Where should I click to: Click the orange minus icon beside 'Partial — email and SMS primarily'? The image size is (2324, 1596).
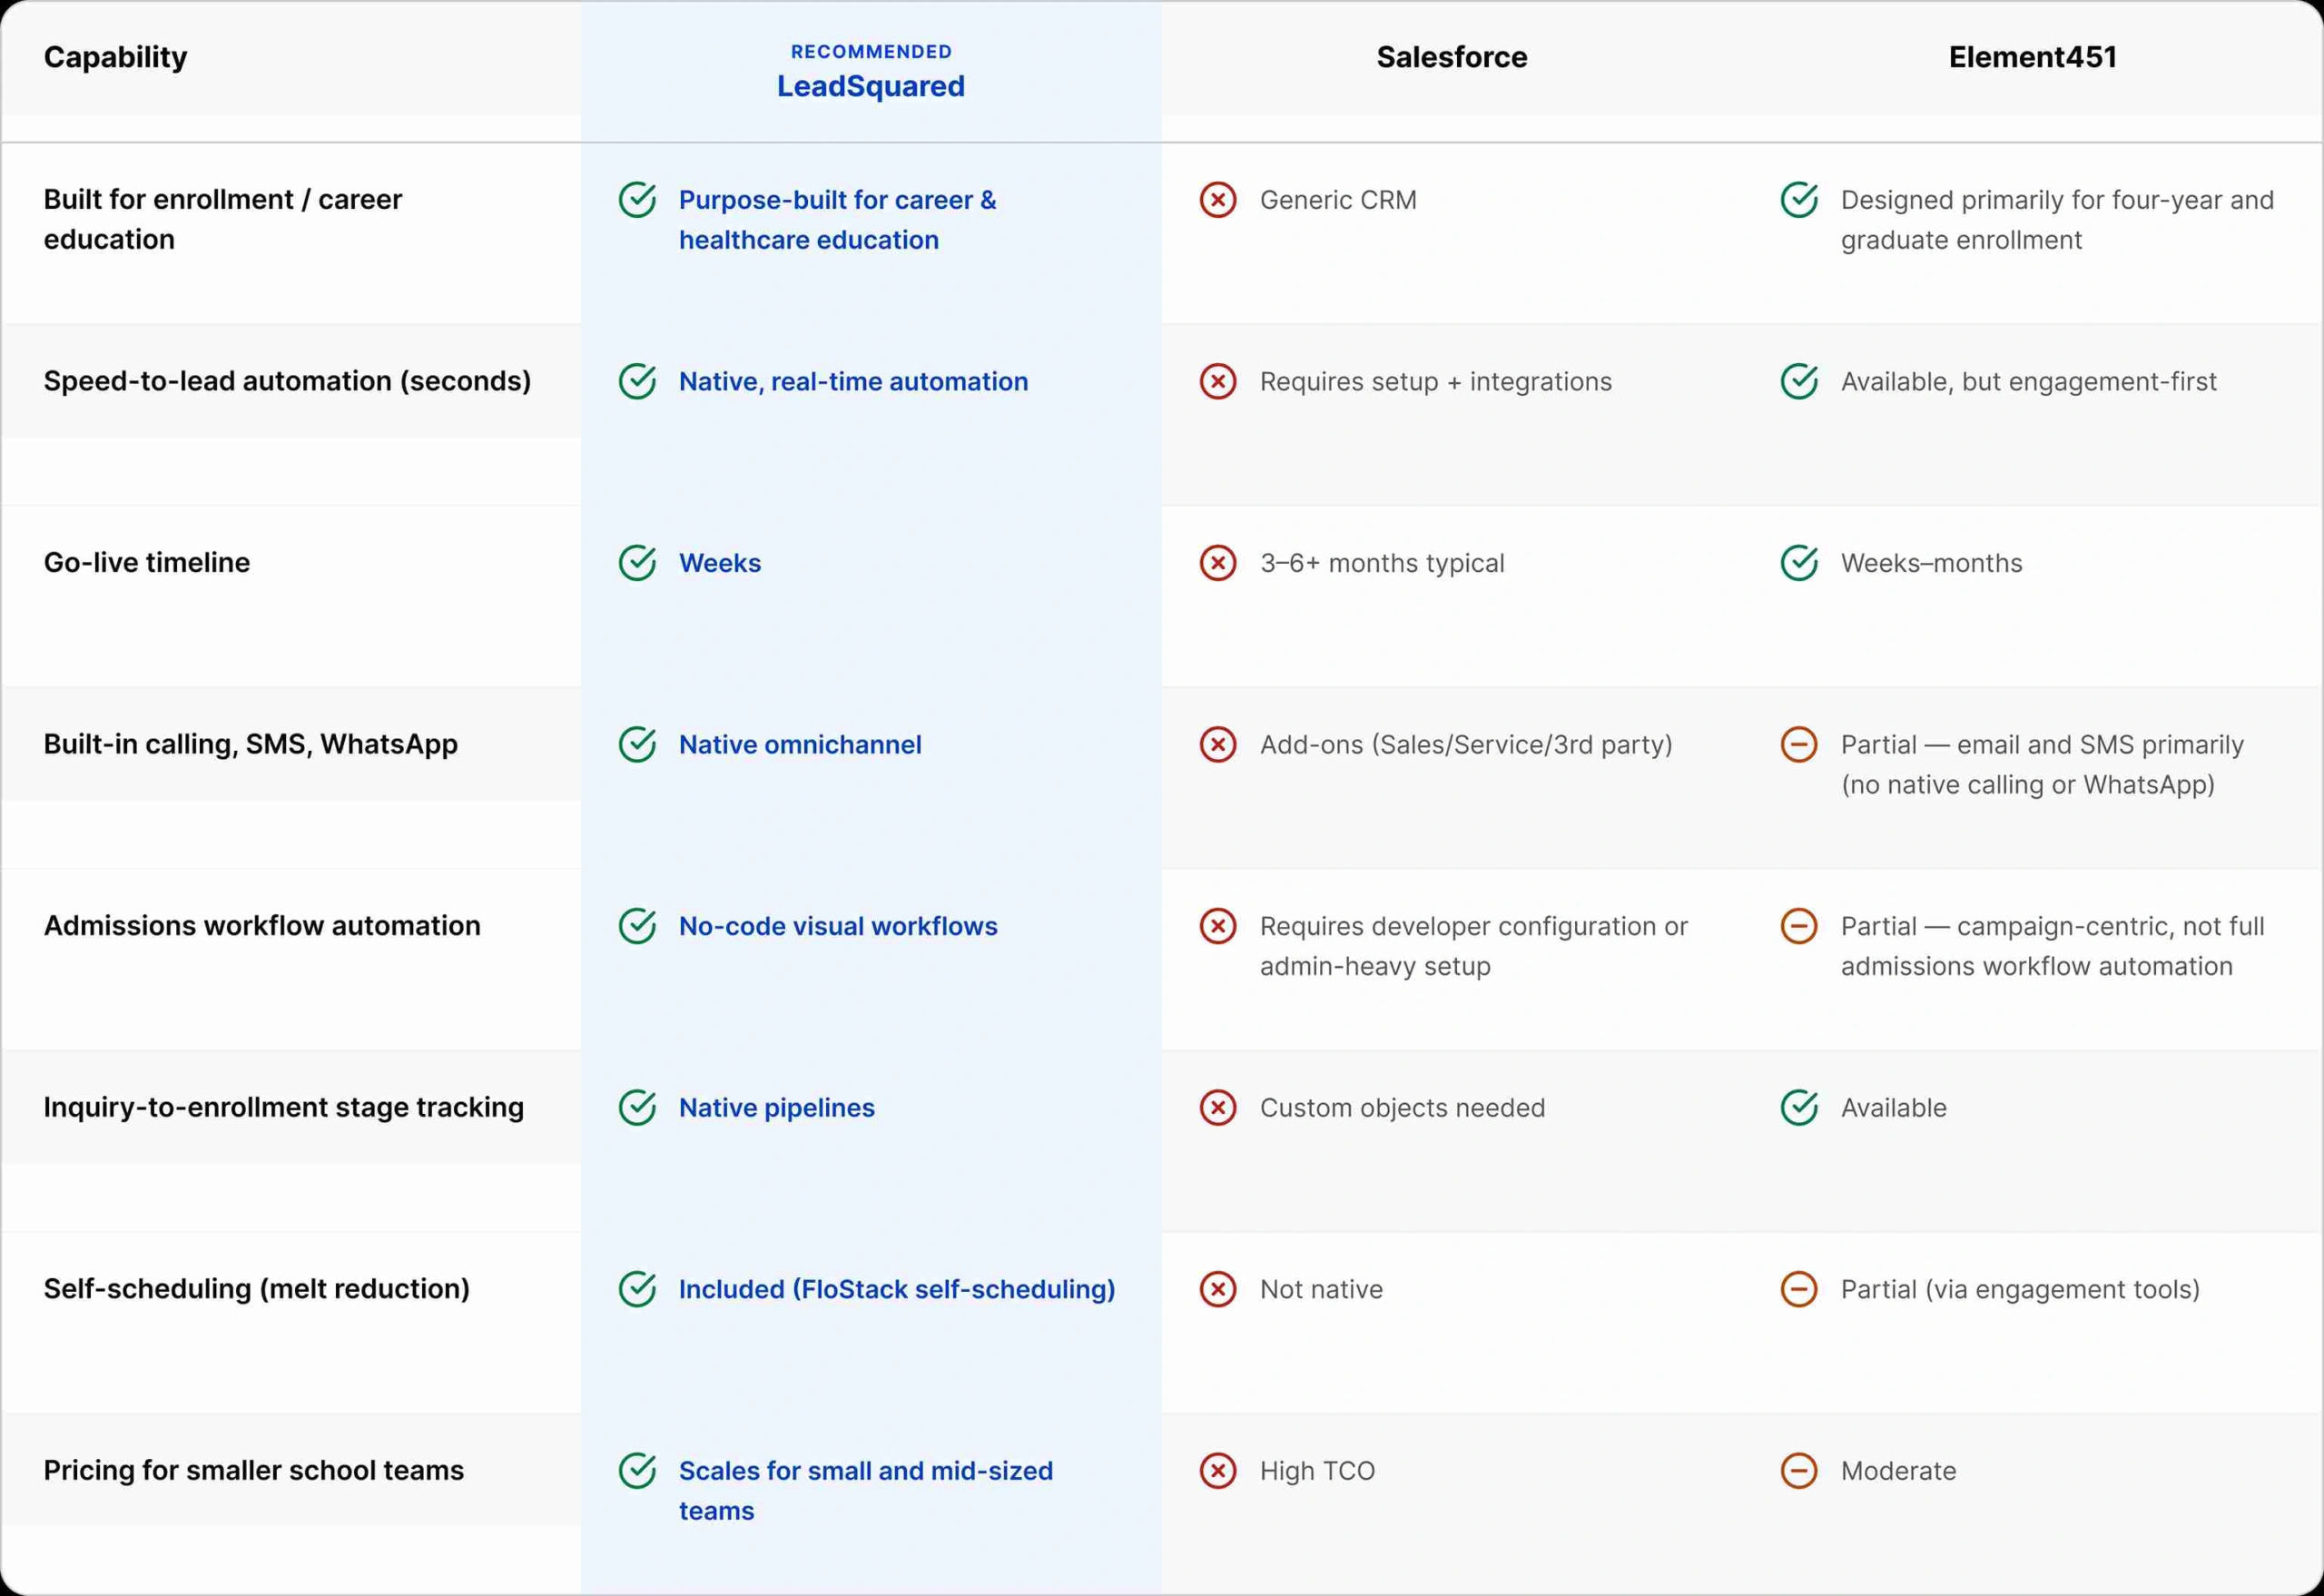click(x=1799, y=744)
